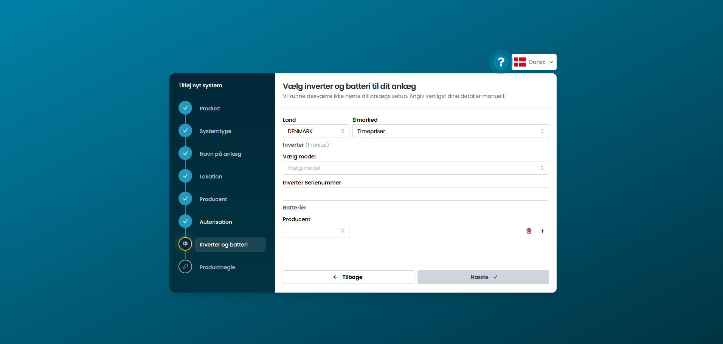
Task: Click the Næste next button
Action: (x=483, y=277)
